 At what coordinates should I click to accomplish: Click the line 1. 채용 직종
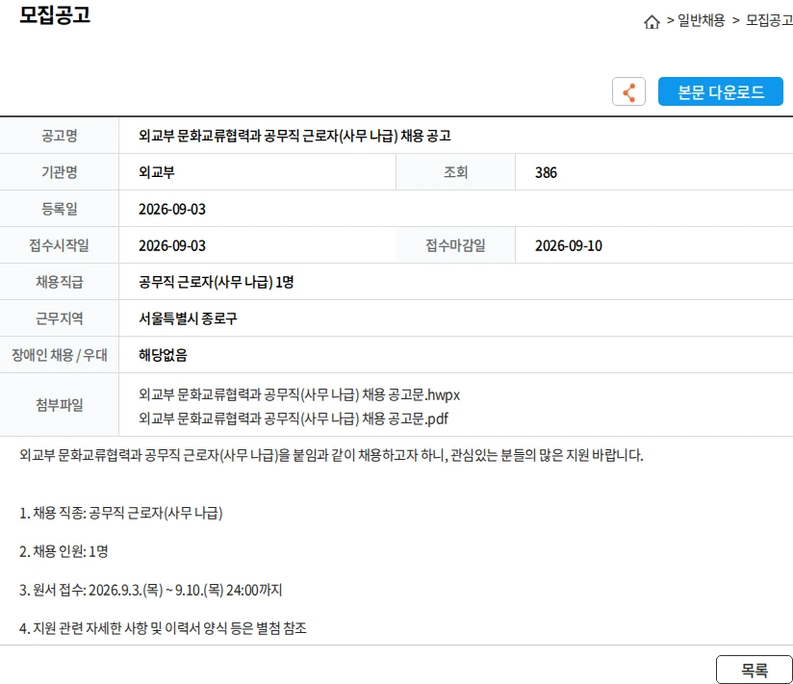(x=121, y=513)
